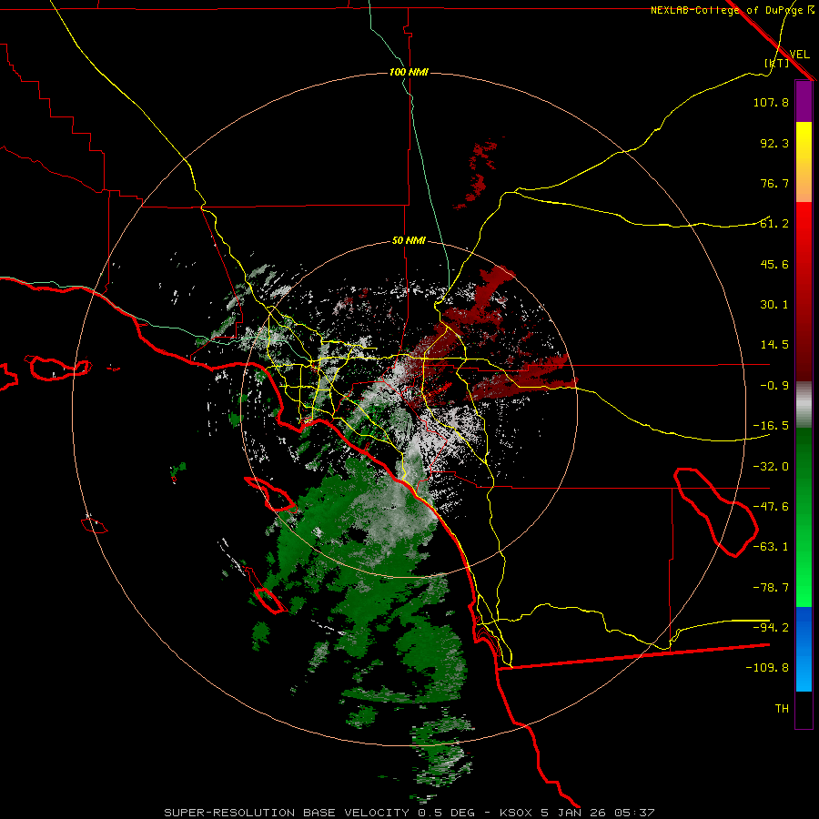This screenshot has width=819, height=819.
Task: Click the -94.2 velocity scale value
Action: (771, 627)
